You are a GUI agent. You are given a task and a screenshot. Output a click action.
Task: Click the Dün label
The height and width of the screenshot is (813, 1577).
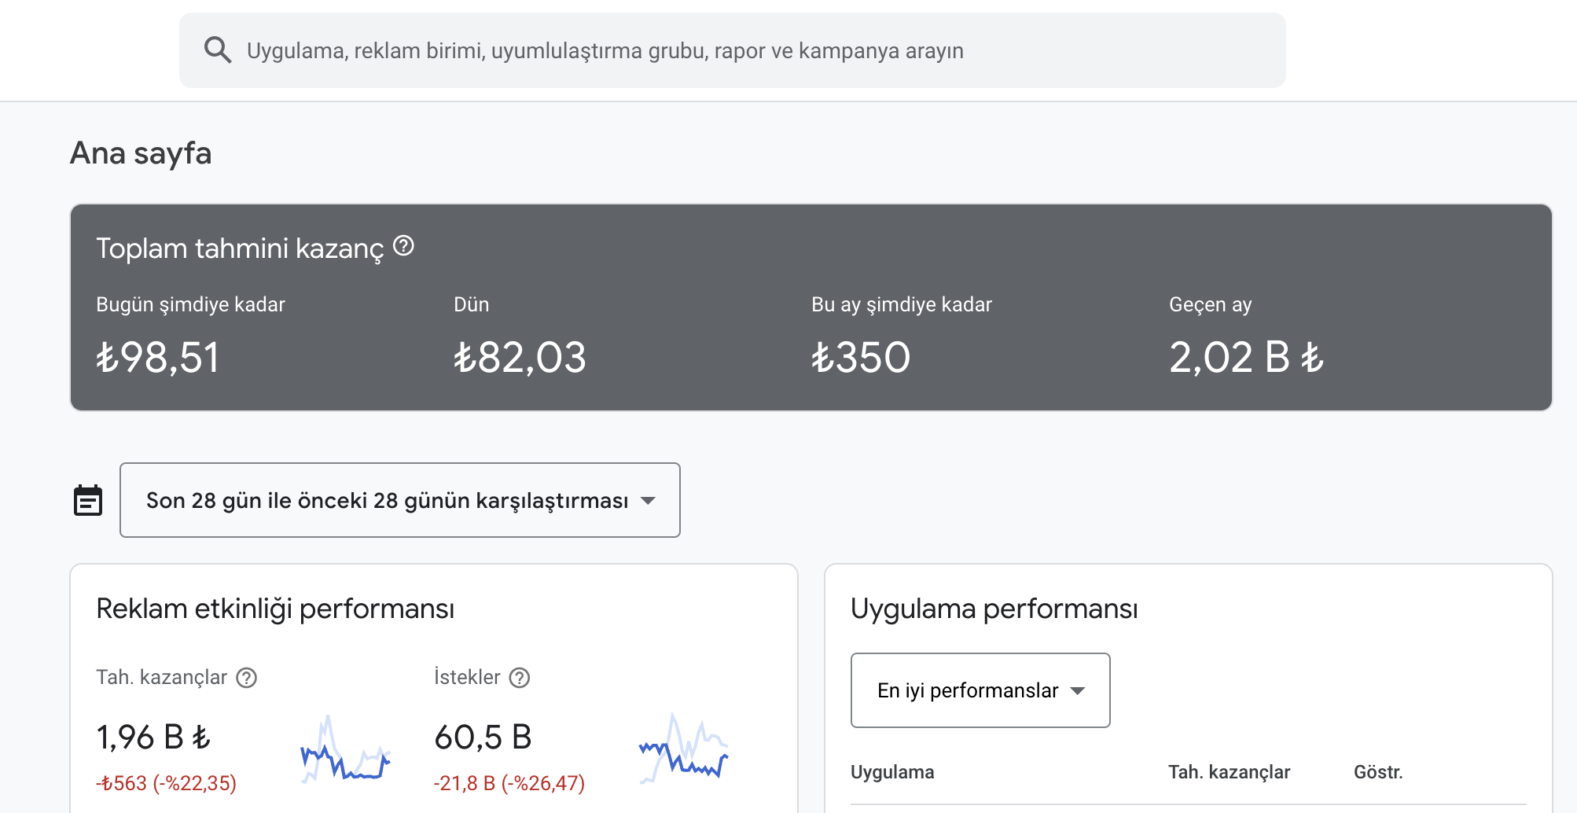coord(472,305)
